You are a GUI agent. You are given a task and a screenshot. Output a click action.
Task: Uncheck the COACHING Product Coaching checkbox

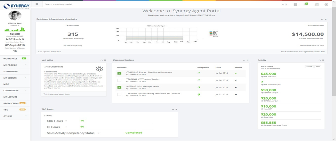(x=119, y=73)
